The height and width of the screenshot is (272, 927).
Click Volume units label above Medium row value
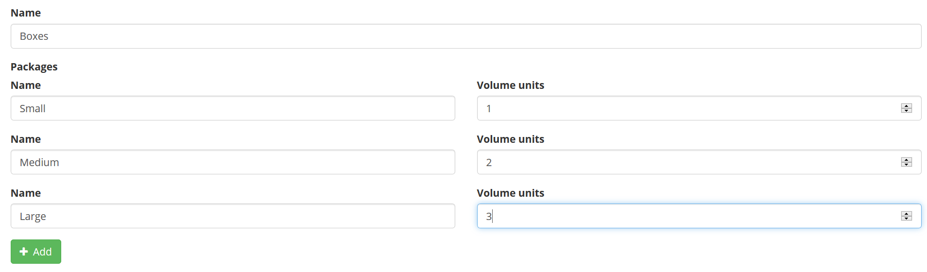point(511,139)
